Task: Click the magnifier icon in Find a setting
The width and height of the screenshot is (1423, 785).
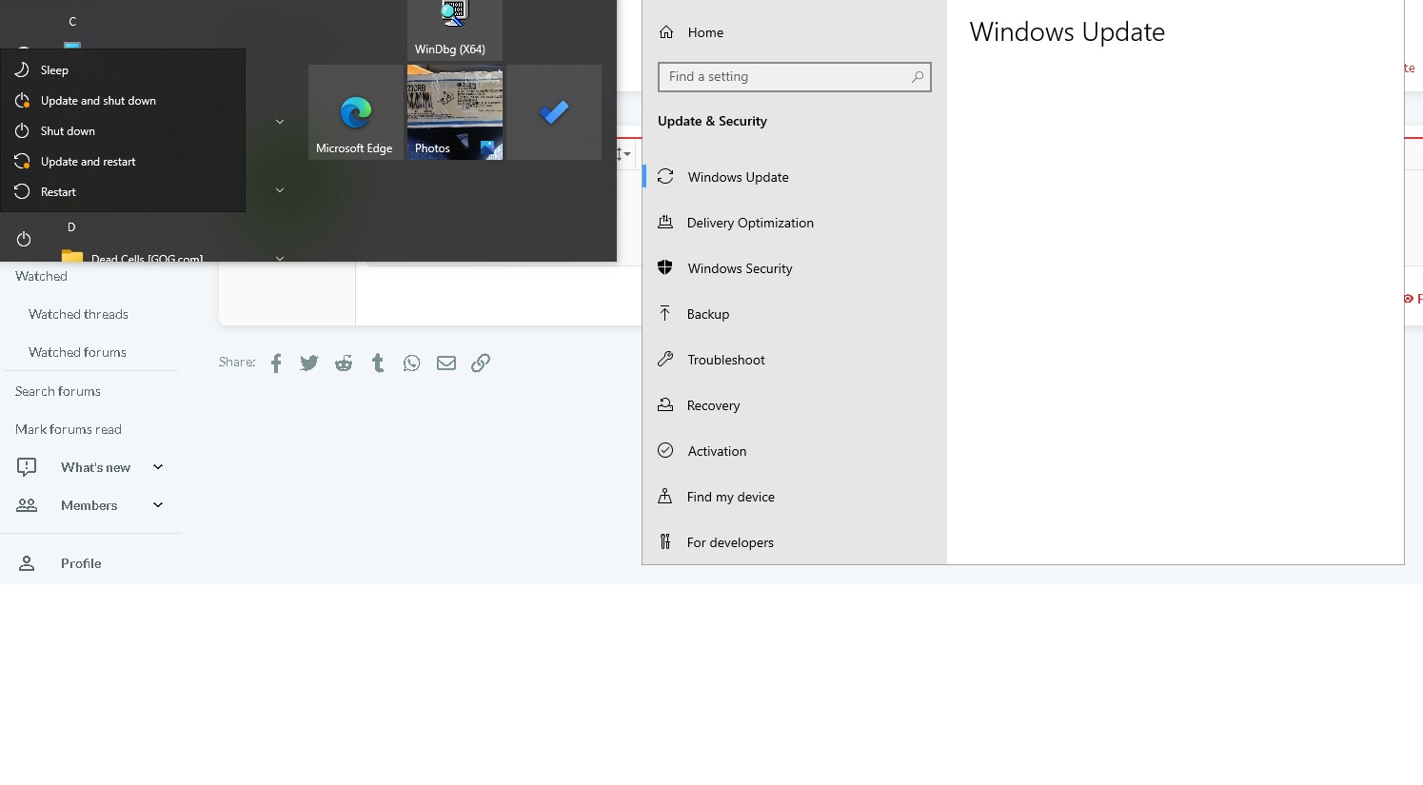Action: [x=918, y=77]
